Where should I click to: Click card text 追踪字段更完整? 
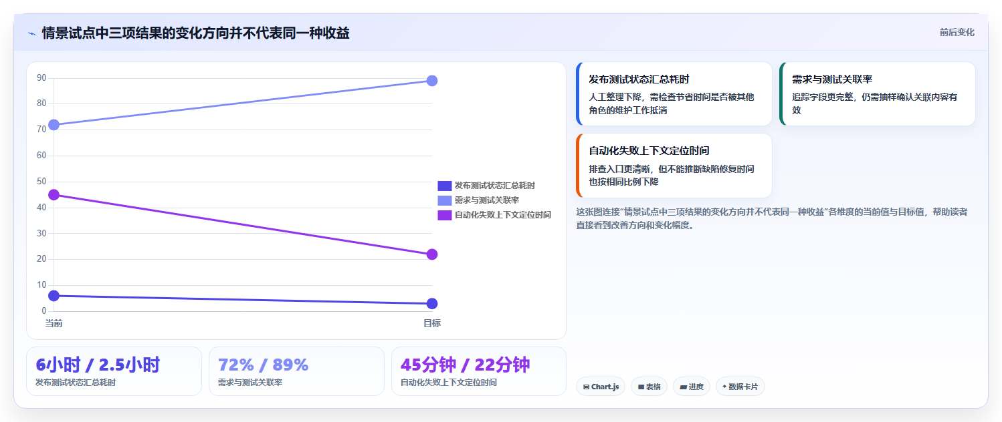pyautogui.click(x=874, y=103)
